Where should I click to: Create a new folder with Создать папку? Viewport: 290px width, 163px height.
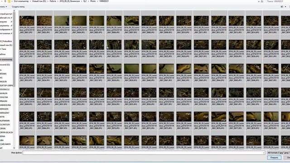[x=18, y=7]
